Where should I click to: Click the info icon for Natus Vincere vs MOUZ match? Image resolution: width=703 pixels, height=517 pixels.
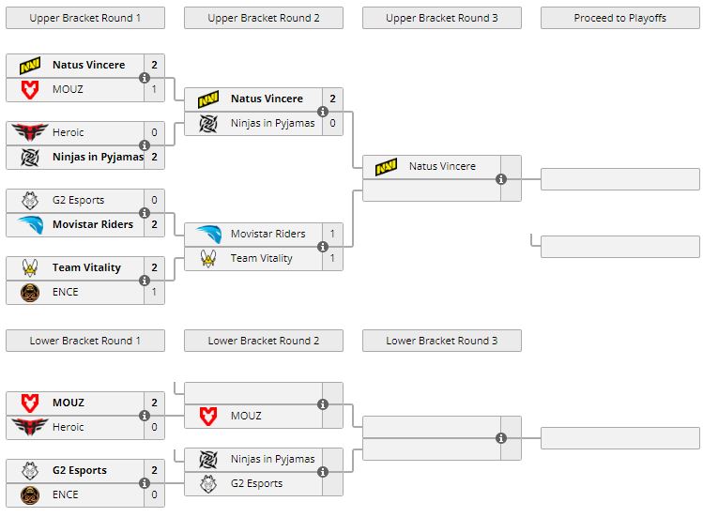point(145,78)
